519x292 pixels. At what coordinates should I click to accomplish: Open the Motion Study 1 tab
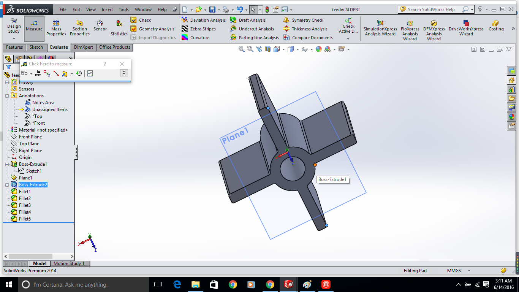point(69,263)
